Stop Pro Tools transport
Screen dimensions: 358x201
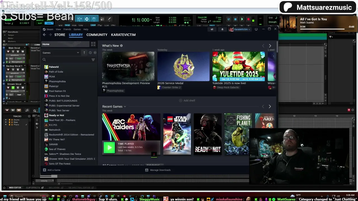click(235, 19)
